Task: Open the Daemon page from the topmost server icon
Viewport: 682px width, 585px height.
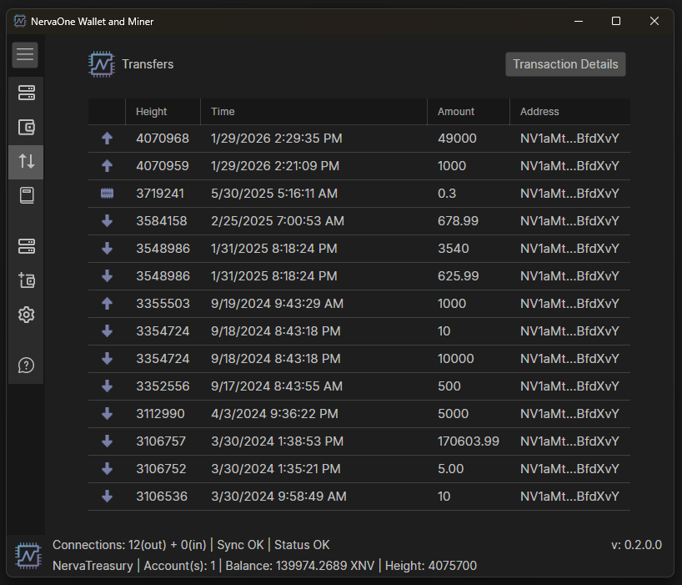Action: click(x=26, y=93)
